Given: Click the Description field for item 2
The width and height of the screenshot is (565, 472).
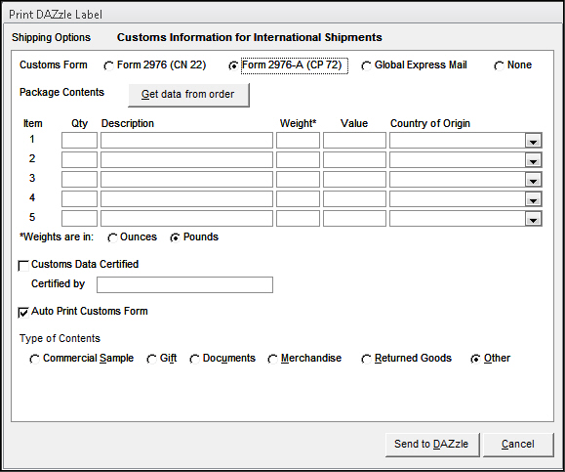Looking at the screenshot, I should point(186,160).
